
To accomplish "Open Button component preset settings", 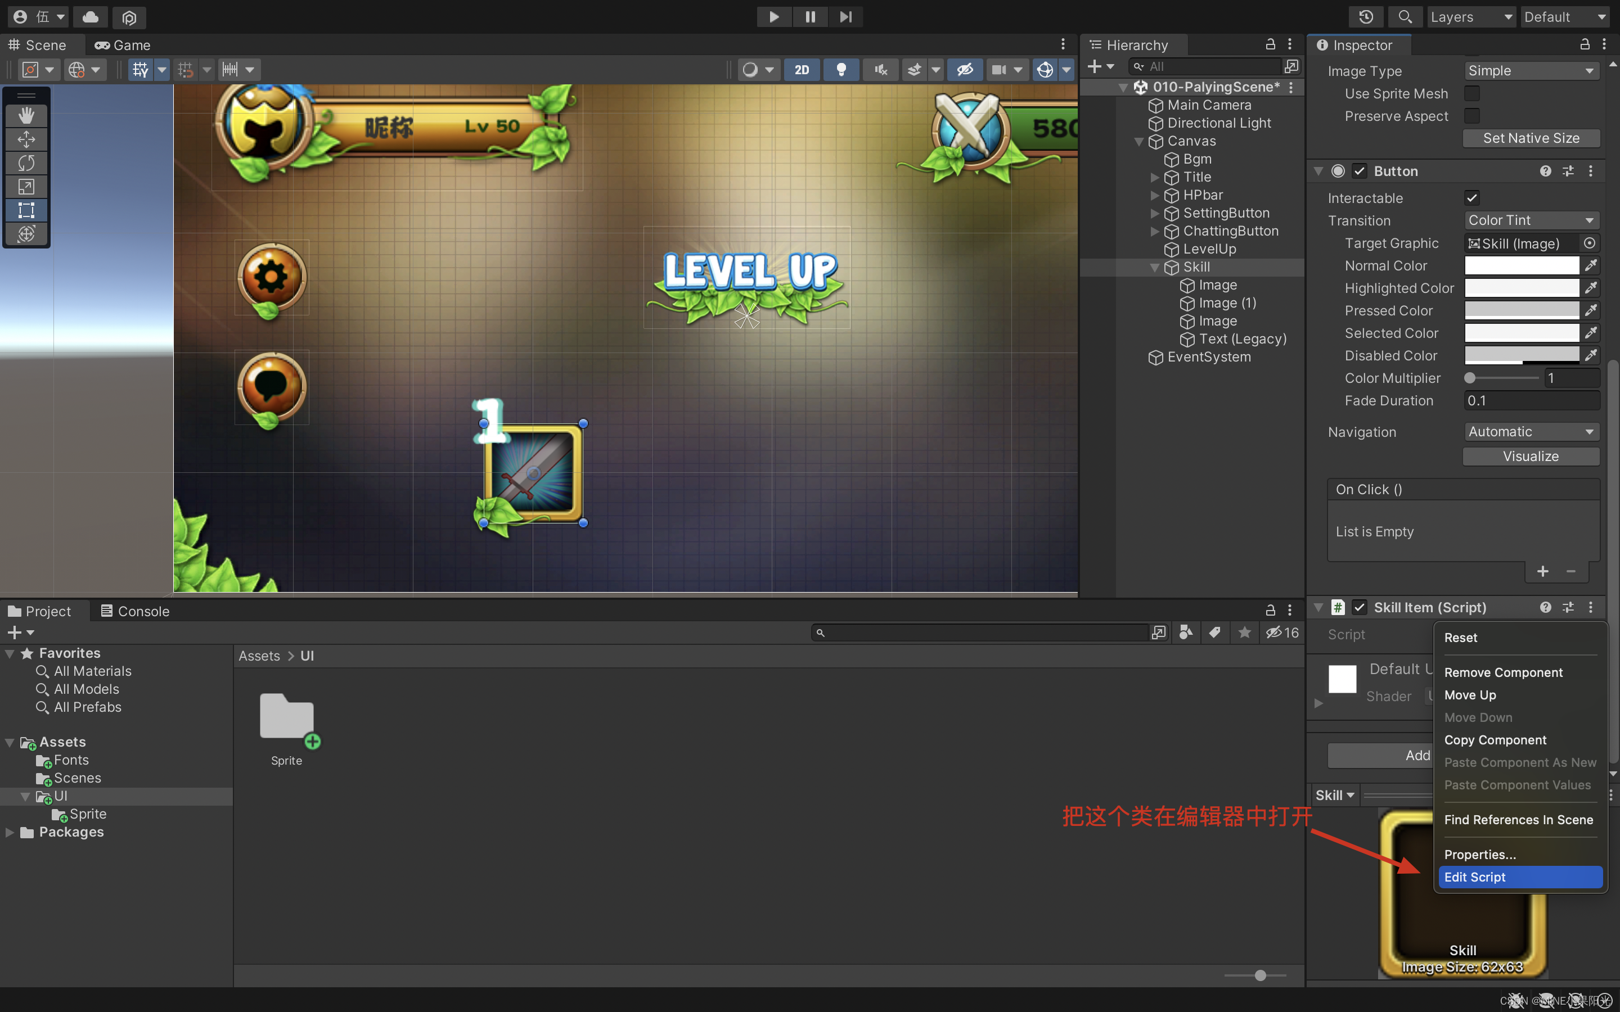I will tap(1568, 171).
